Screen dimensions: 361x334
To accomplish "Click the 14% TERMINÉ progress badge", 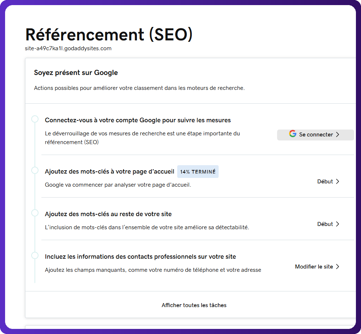I will pyautogui.click(x=198, y=172).
